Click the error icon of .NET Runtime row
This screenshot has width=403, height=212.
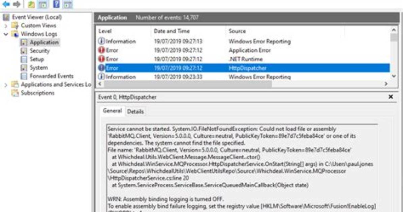101,59
